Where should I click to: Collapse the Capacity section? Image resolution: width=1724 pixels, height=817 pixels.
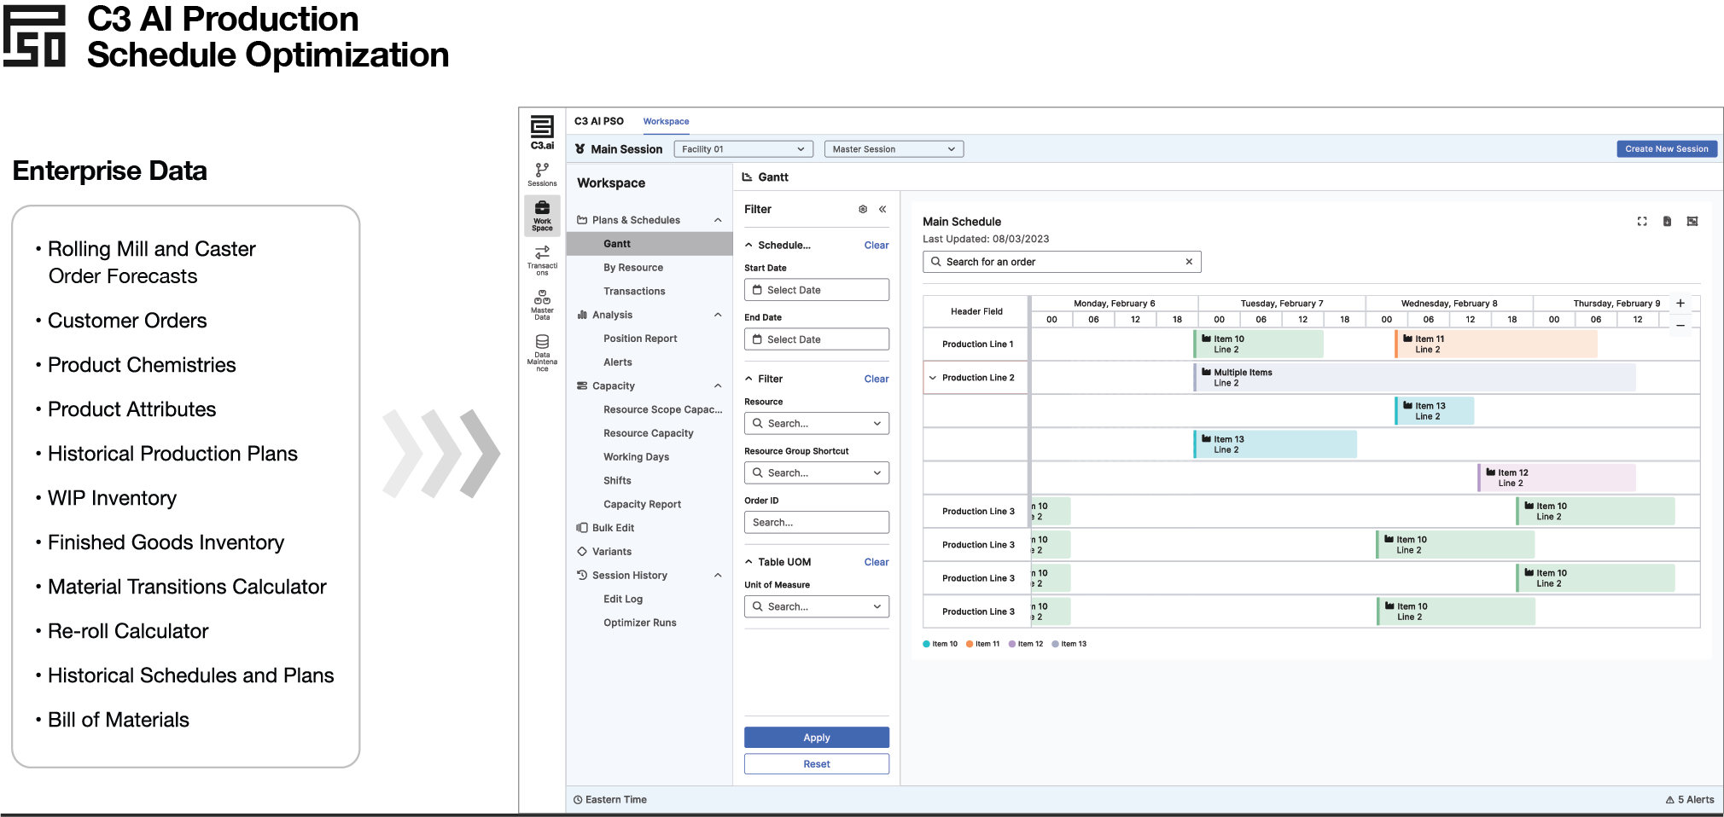[718, 385]
